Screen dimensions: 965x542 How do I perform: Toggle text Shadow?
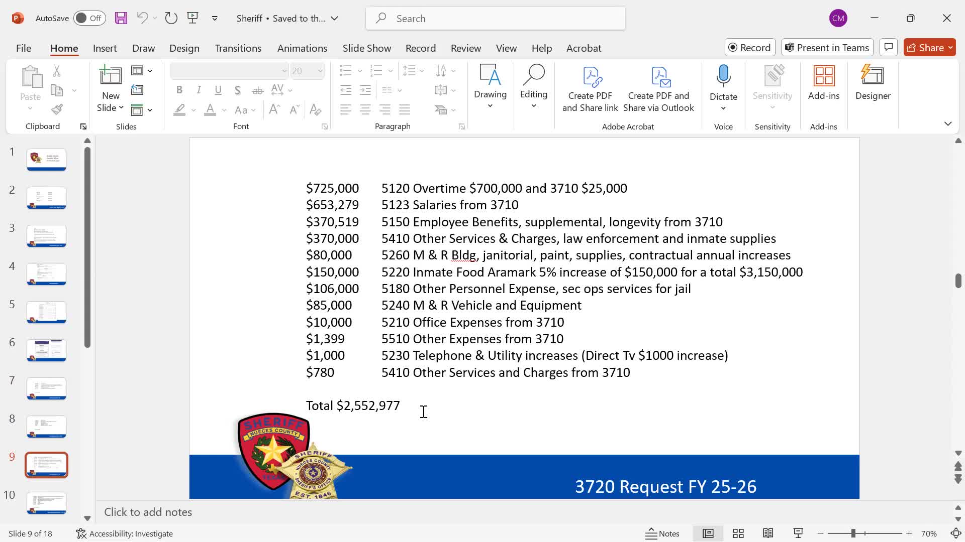coord(238,90)
